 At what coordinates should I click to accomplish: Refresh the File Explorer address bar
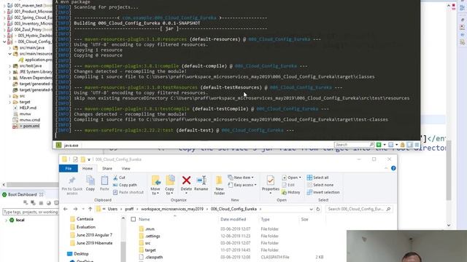318,209
